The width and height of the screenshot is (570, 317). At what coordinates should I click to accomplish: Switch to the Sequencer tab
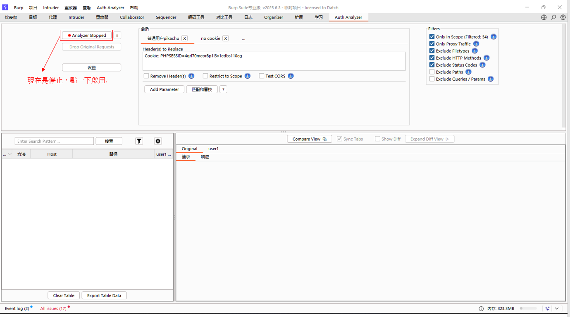(x=166, y=17)
